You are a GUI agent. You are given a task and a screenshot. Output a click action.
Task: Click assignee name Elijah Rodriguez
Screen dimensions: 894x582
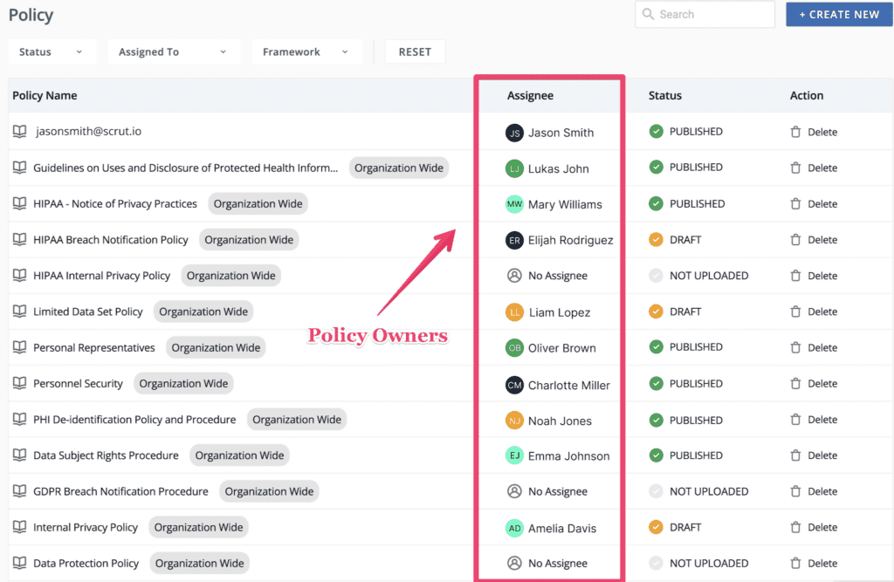tap(571, 240)
